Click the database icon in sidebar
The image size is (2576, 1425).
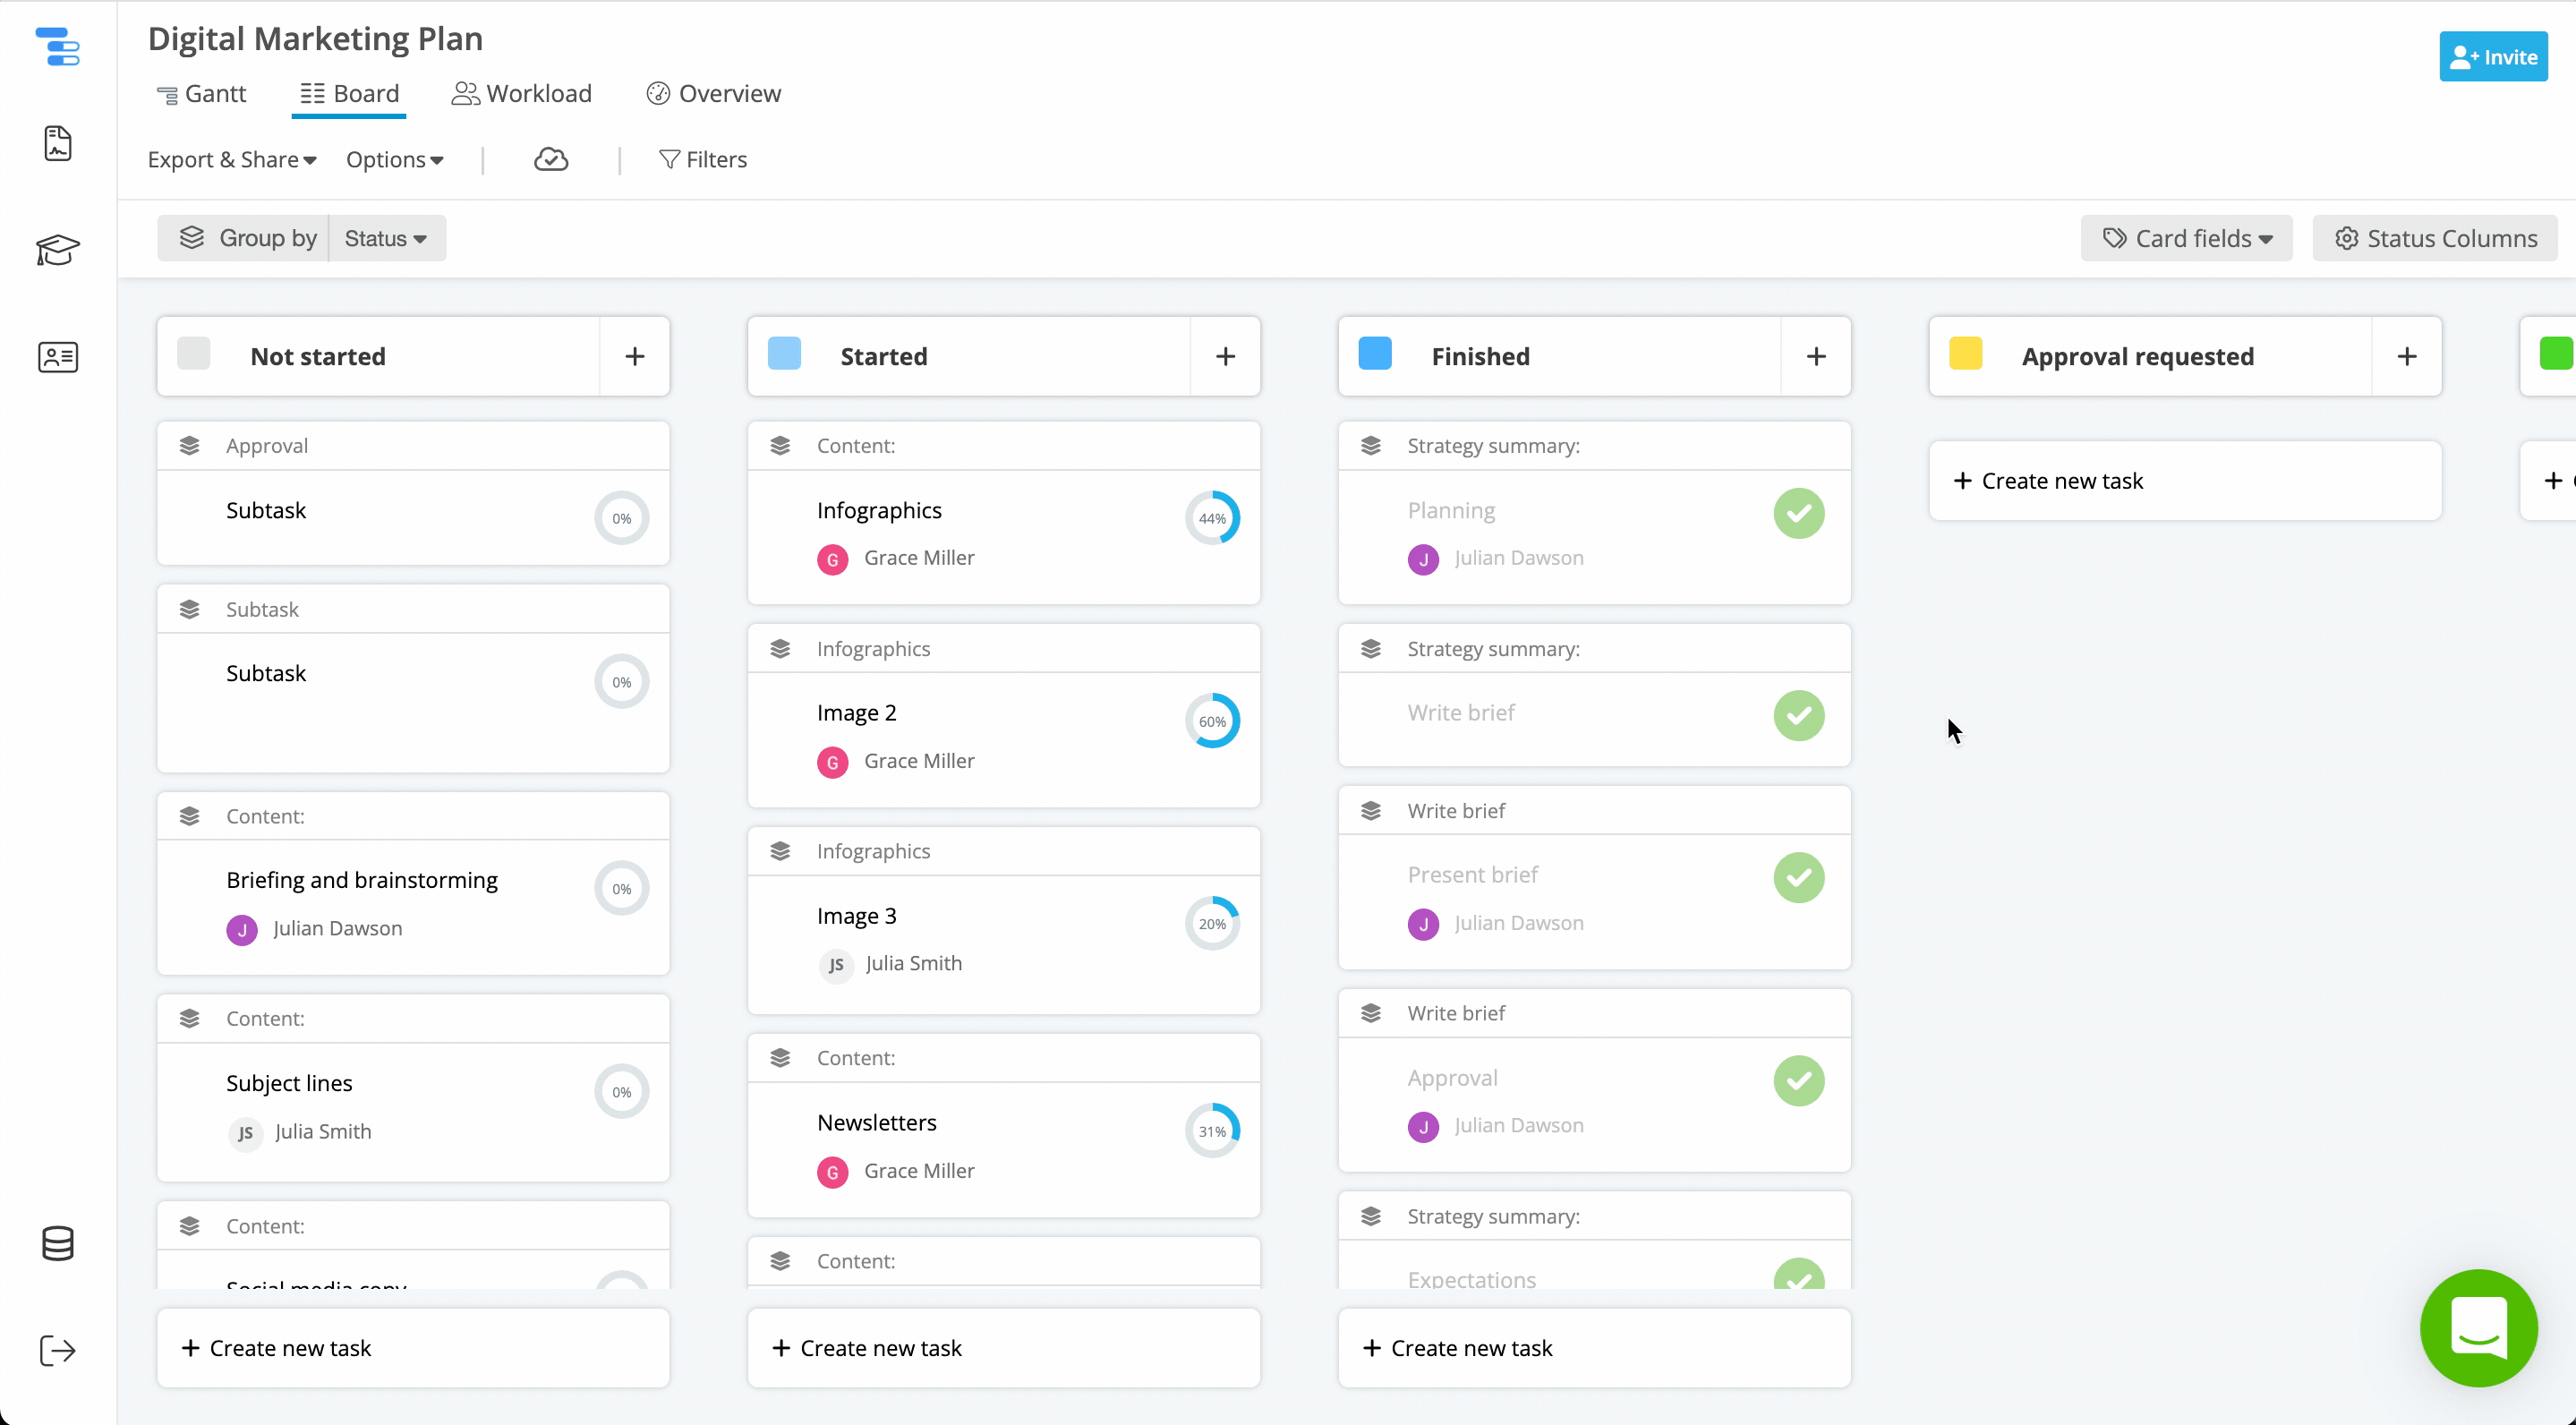(58, 1243)
